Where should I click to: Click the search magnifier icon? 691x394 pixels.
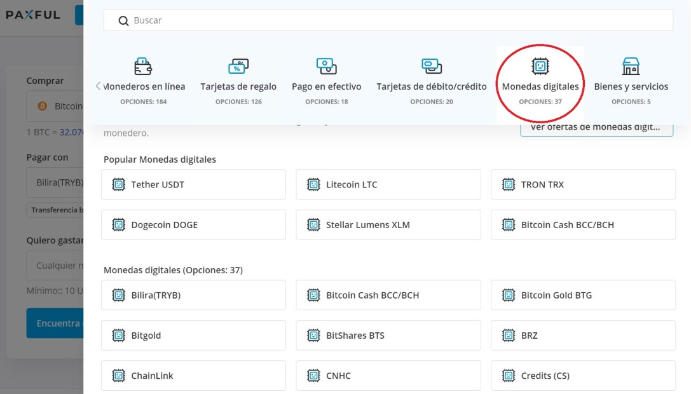coord(123,21)
